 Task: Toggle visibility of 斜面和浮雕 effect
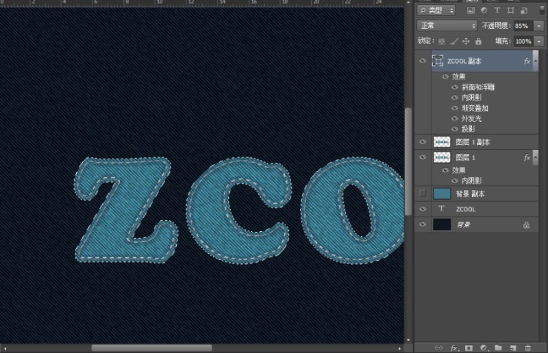(x=455, y=87)
